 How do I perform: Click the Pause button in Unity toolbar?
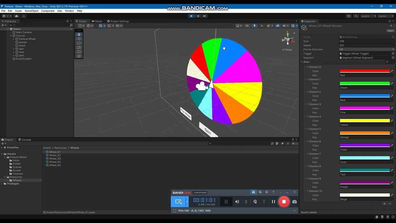198,16
